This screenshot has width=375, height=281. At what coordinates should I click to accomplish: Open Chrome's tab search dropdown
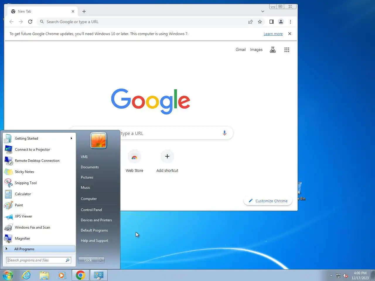263,11
